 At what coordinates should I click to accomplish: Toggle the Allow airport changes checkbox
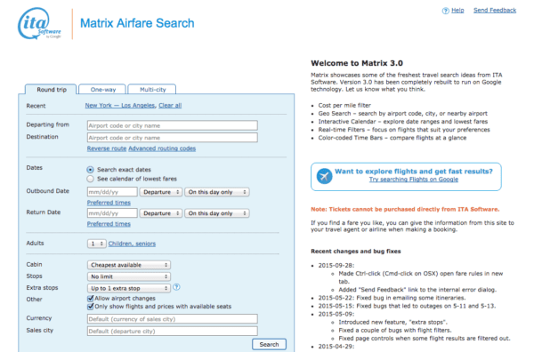(x=90, y=299)
